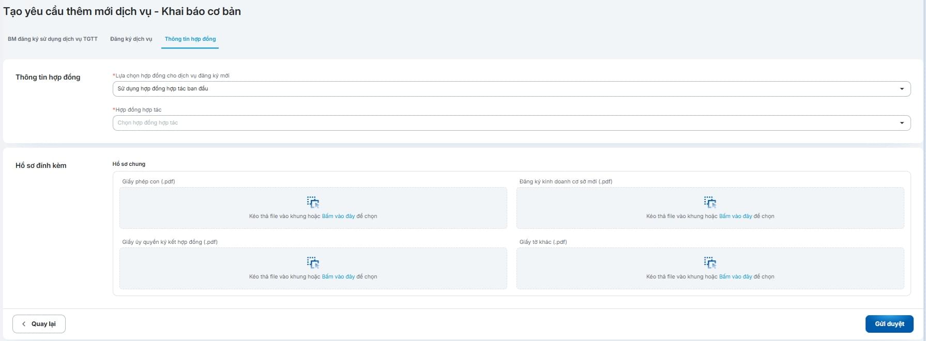Screen dimensions: 926x341
Task: Click the Giấy phép con file drop zone
Action: point(207,208)
